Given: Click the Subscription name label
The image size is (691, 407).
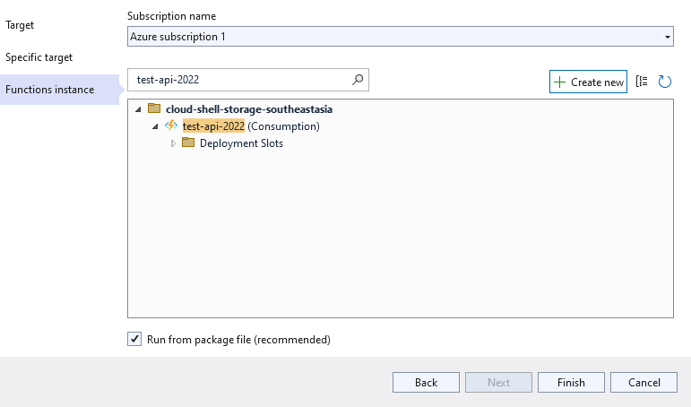Looking at the screenshot, I should (172, 16).
